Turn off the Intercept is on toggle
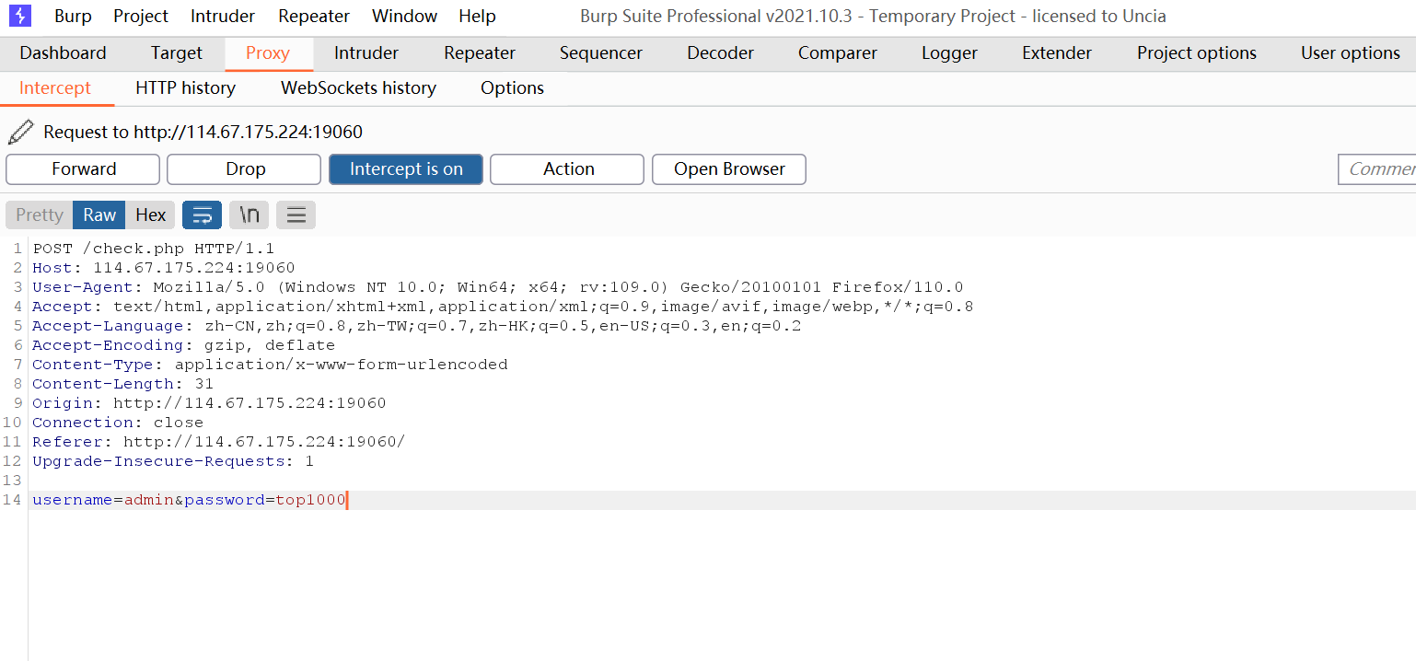The height and width of the screenshot is (661, 1416). click(406, 168)
